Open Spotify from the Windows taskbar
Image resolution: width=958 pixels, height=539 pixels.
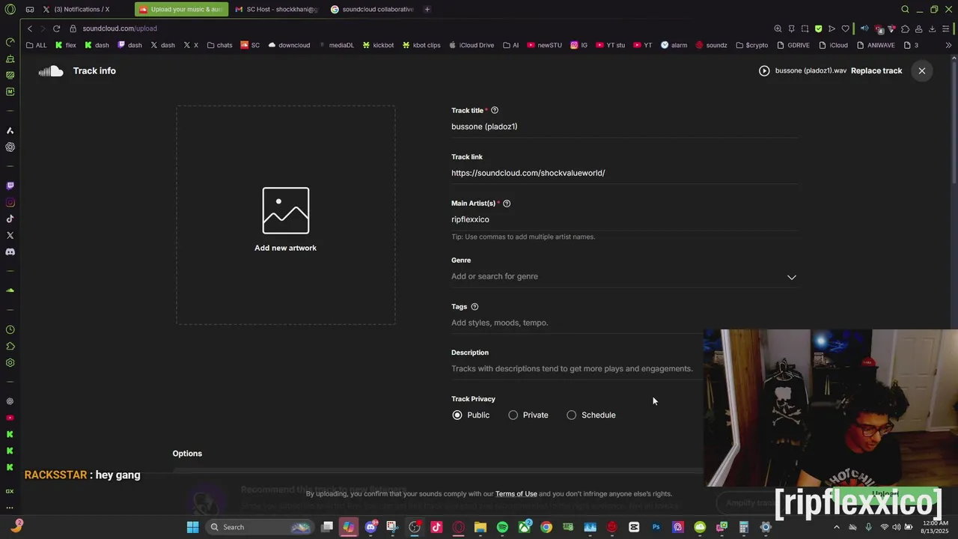[x=502, y=527]
